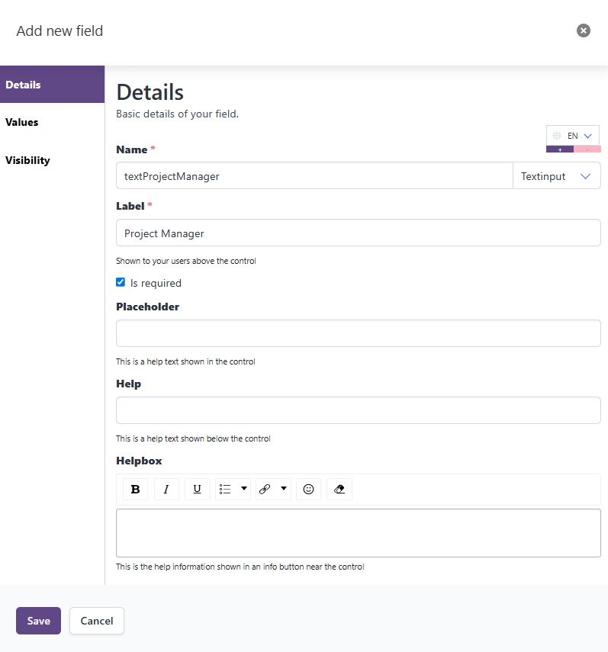
Task: Toggle underline formatting for Helpbox text
Action: [197, 489]
